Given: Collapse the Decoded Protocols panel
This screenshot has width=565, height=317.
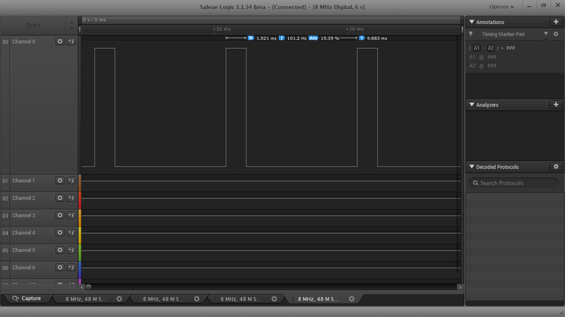Looking at the screenshot, I should pyautogui.click(x=472, y=167).
